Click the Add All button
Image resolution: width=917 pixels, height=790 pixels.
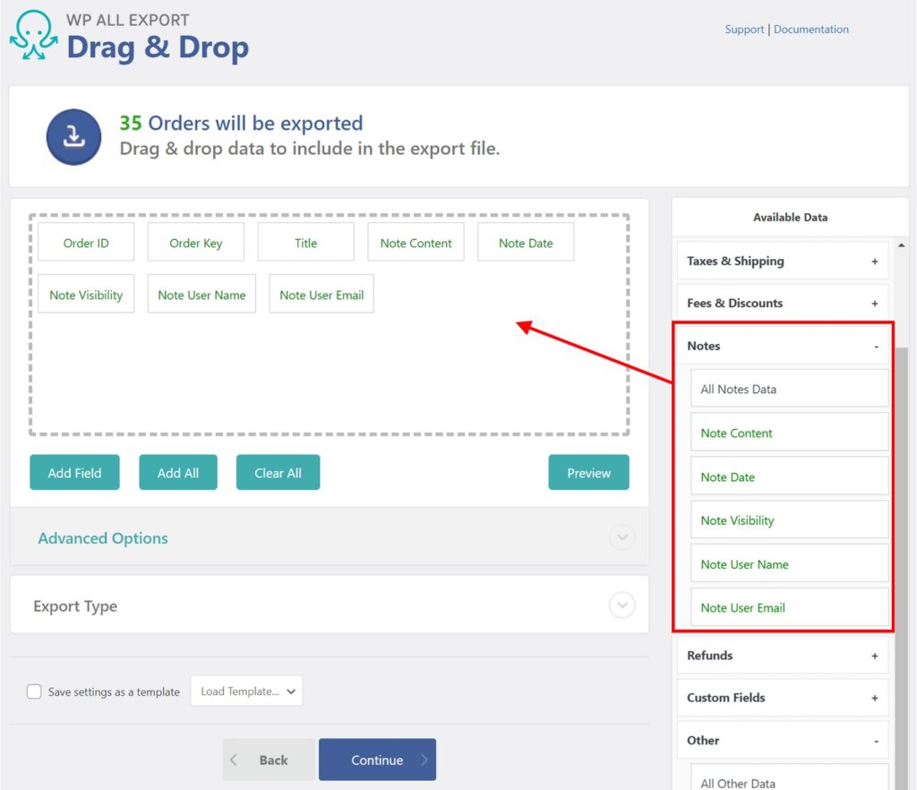(177, 472)
